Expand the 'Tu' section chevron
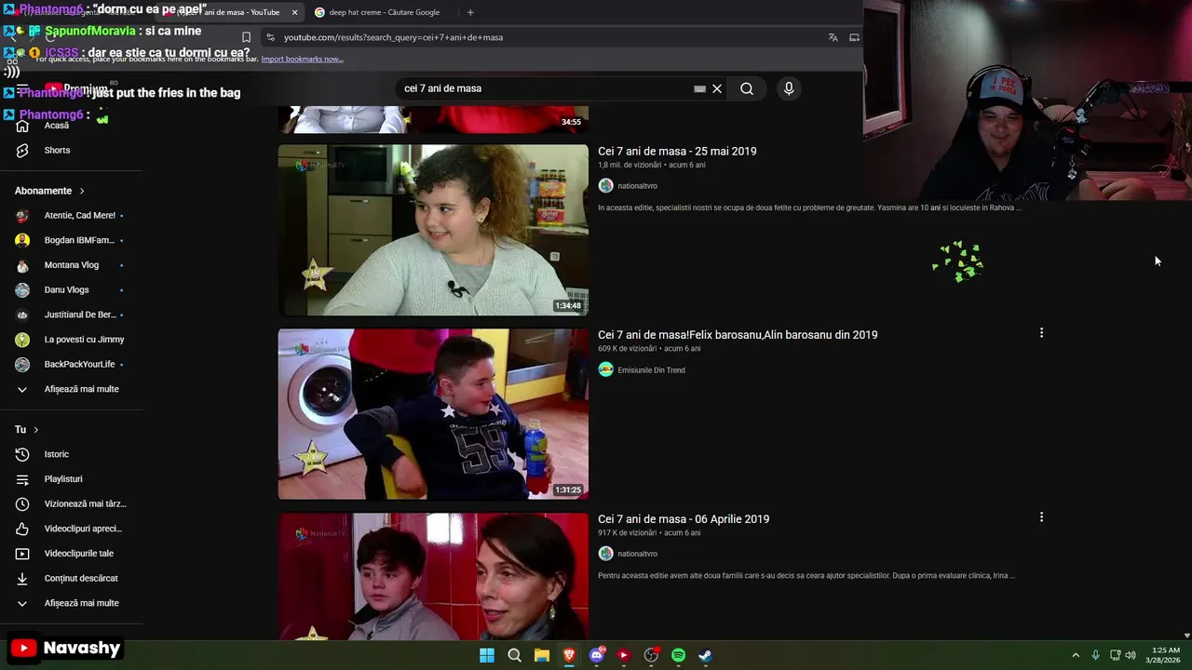The image size is (1192, 670). [x=36, y=430]
